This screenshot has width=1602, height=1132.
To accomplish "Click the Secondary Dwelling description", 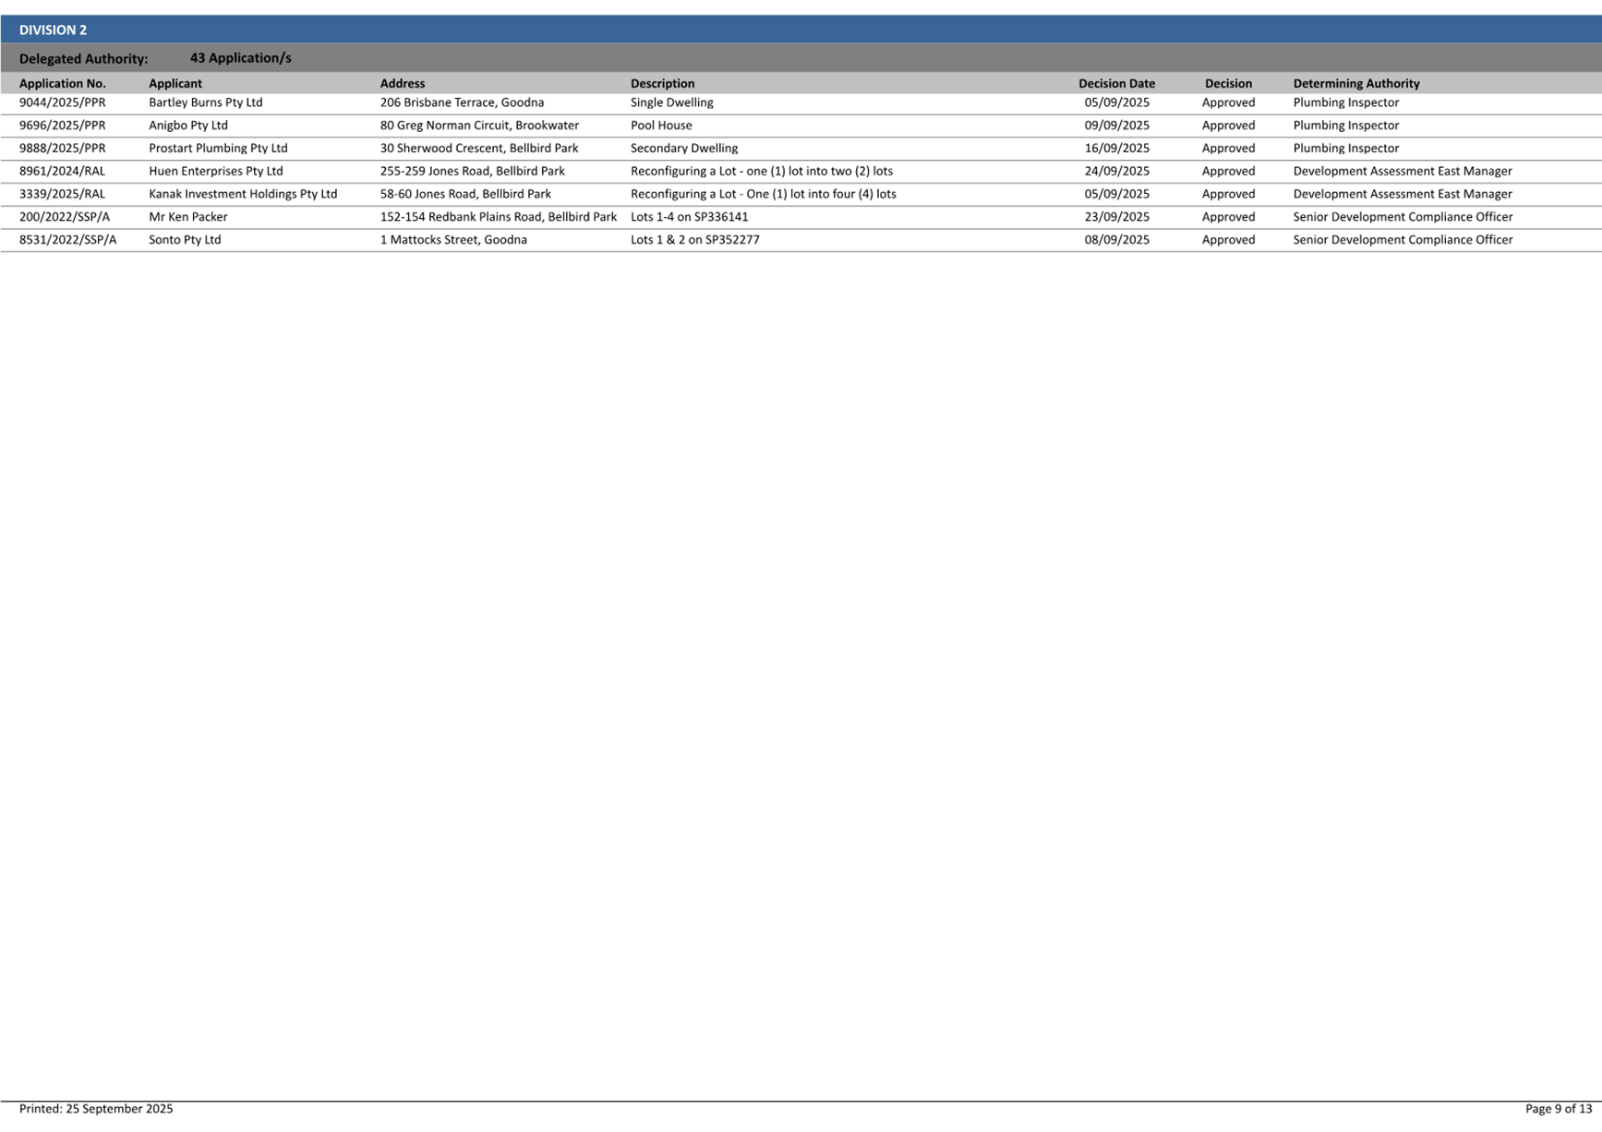I will point(684,148).
